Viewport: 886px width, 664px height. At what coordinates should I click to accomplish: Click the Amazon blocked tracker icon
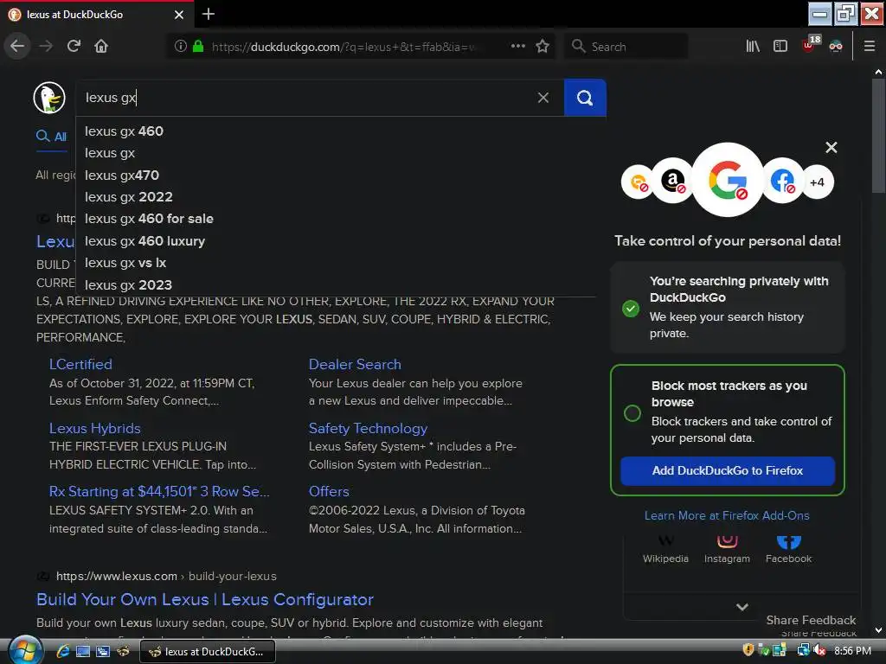(x=672, y=182)
